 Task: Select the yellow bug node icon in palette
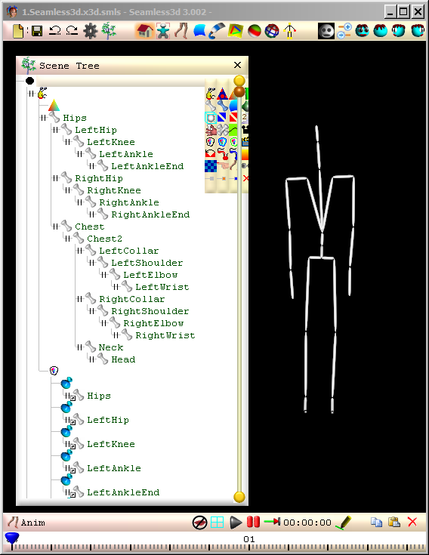click(x=211, y=94)
